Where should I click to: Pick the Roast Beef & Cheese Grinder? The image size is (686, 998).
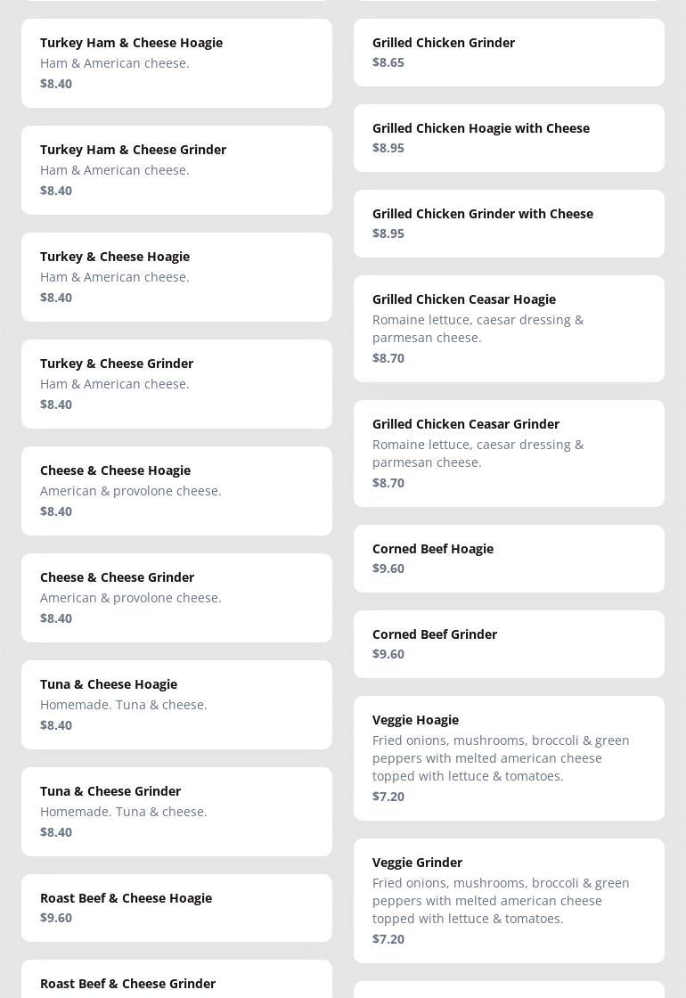click(x=176, y=982)
